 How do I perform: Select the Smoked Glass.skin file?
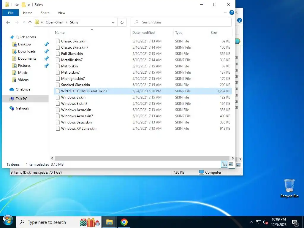pyautogui.click(x=143, y=85)
